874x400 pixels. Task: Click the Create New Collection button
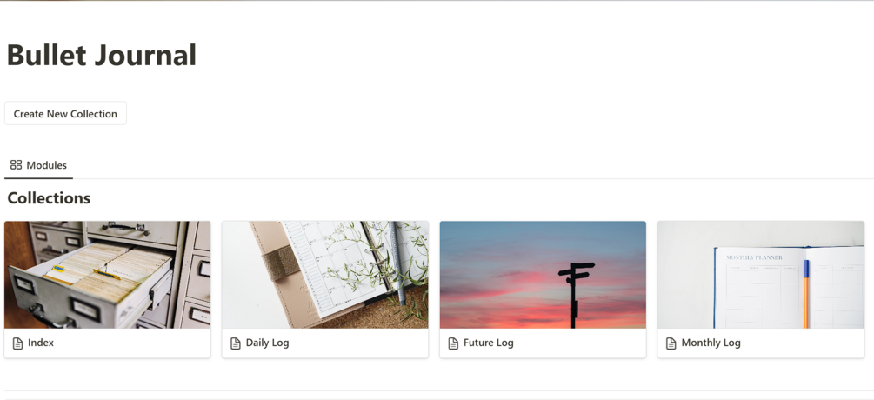(x=65, y=114)
